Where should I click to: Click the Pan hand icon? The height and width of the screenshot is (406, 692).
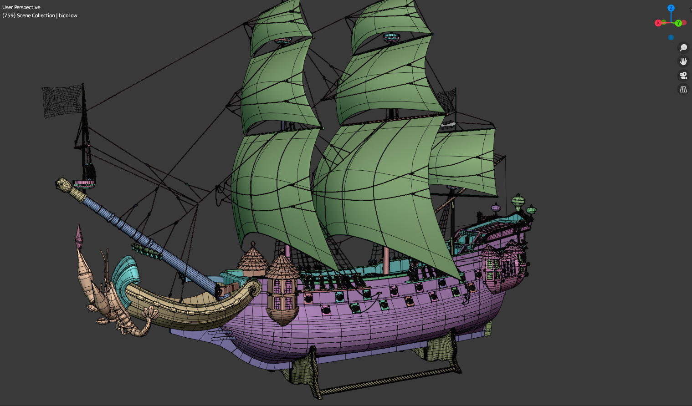point(683,61)
